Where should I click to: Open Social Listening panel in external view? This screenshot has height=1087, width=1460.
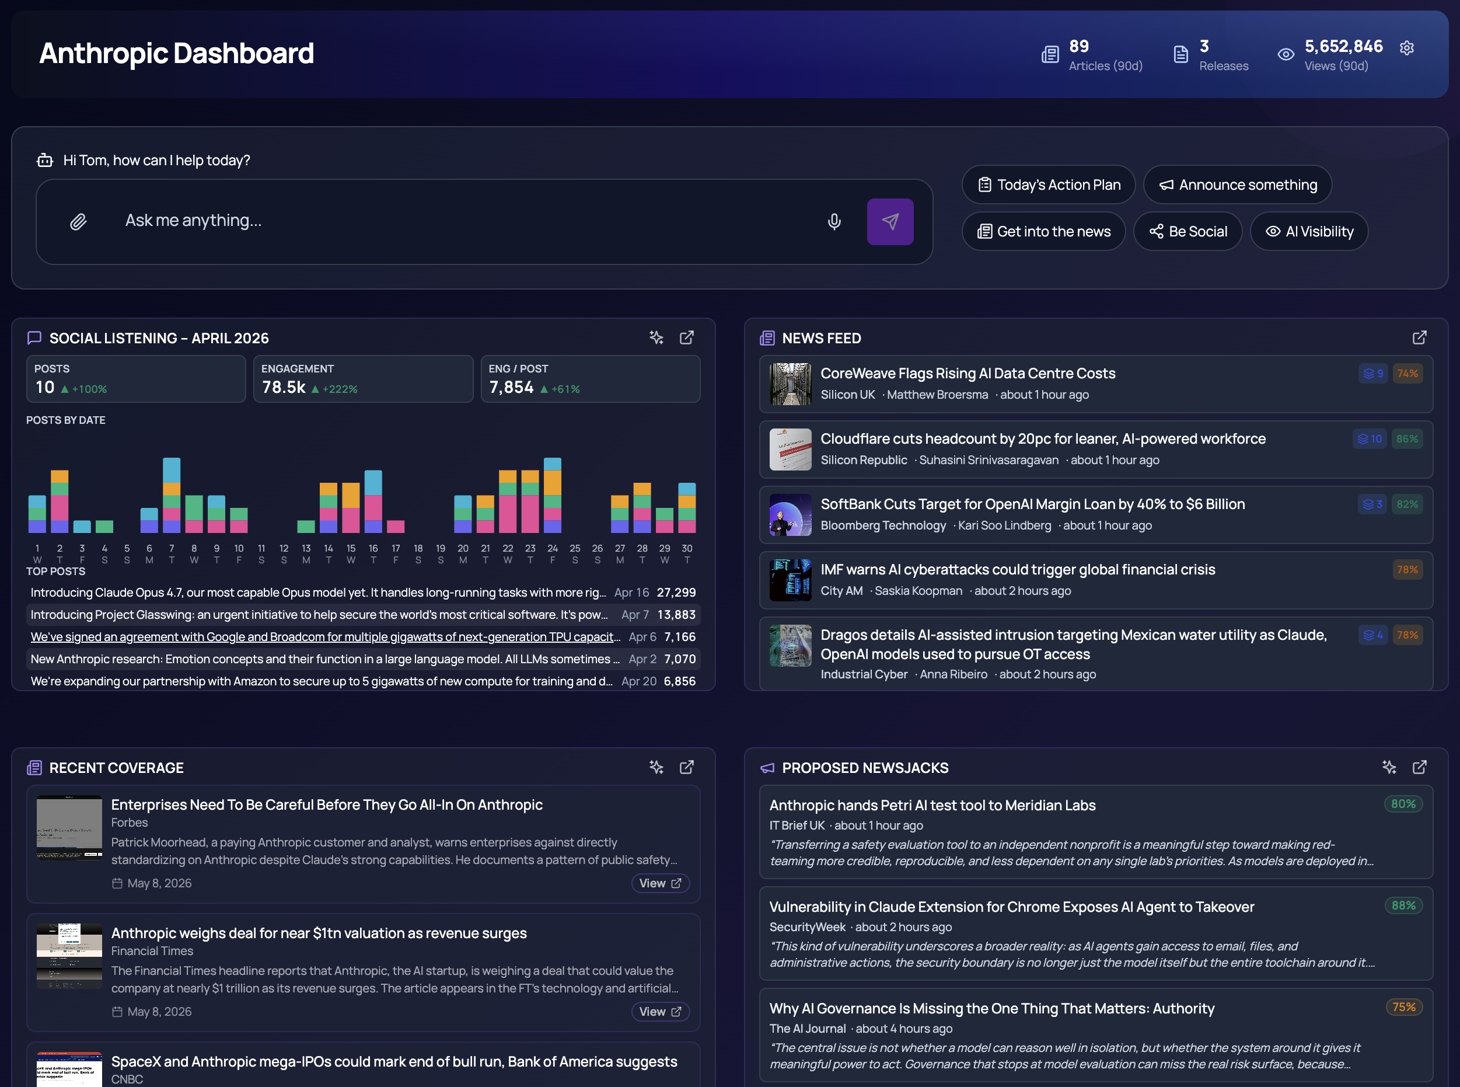687,337
